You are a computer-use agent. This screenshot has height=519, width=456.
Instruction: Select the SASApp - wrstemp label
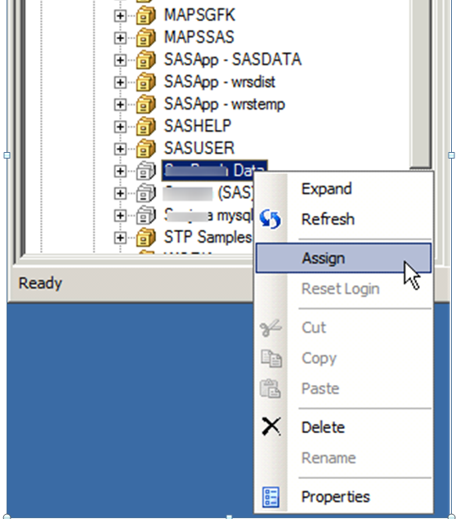(225, 104)
